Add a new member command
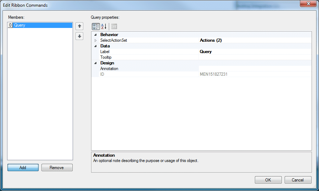 23,168
